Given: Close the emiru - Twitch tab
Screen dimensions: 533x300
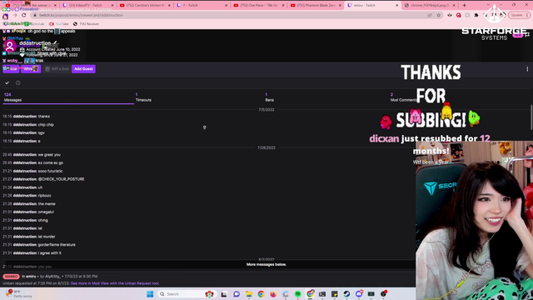Looking at the screenshot, I should [x=396, y=6].
